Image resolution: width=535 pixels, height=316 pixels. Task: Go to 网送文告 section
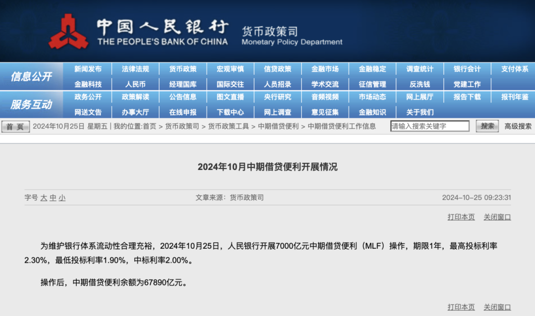tap(88, 112)
